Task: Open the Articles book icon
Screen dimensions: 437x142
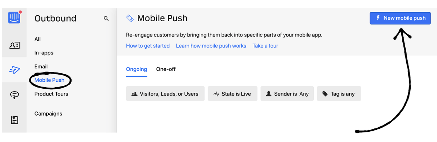Action: [14, 120]
